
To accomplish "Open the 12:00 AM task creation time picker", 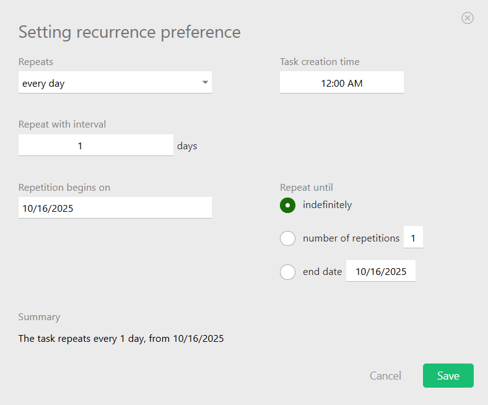I will (x=341, y=83).
